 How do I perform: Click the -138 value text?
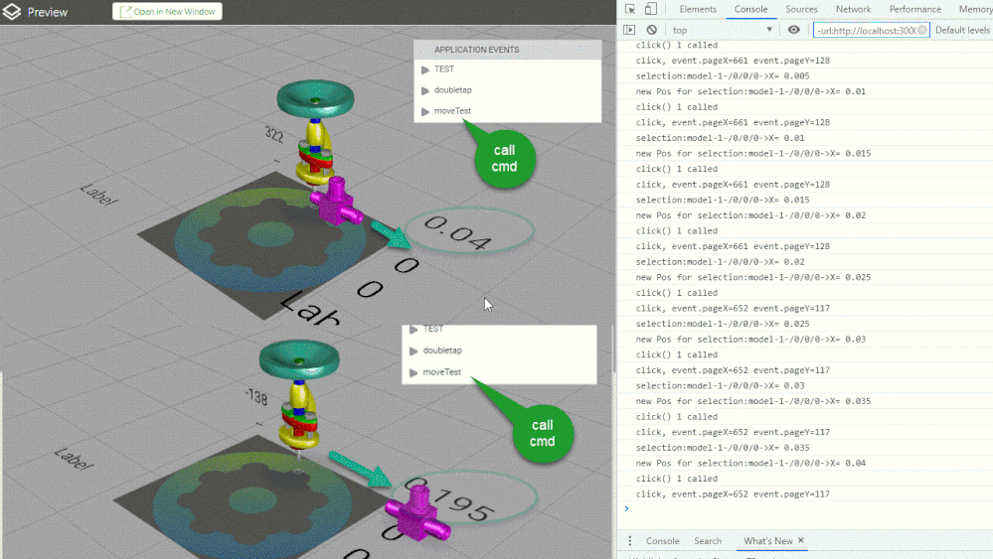[255, 396]
